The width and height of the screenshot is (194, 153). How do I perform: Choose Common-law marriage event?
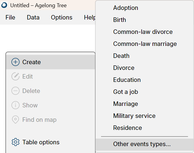[144, 44]
